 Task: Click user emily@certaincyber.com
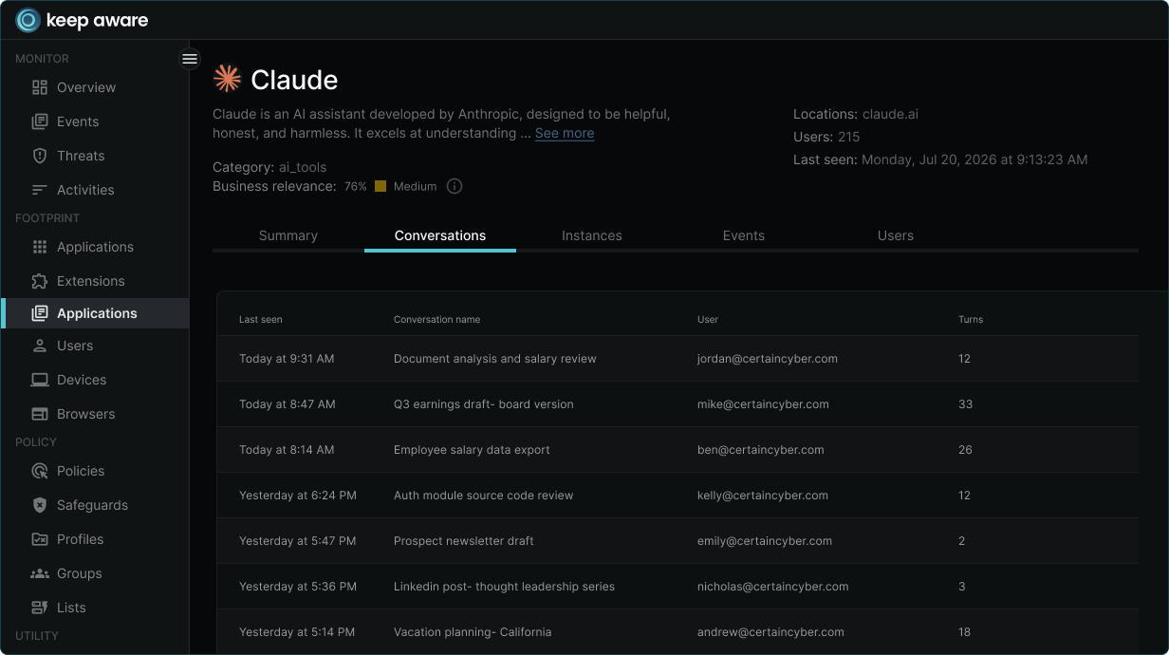(x=765, y=541)
